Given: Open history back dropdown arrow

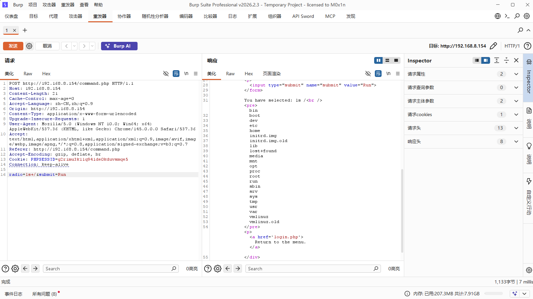Looking at the screenshot, I should (x=74, y=46).
